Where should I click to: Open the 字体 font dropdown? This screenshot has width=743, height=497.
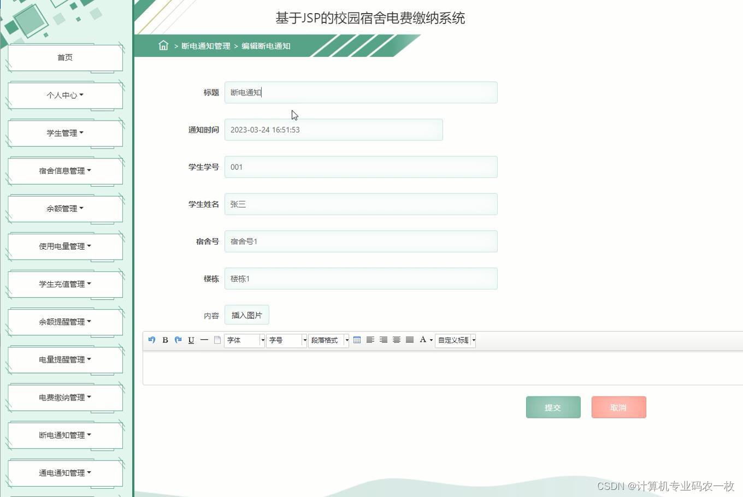[x=244, y=340]
